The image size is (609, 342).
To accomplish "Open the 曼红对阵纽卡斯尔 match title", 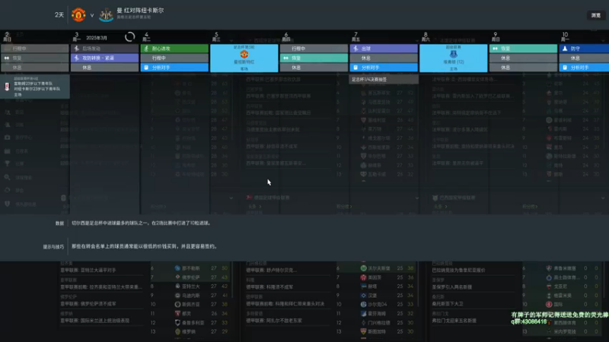I will [x=140, y=11].
